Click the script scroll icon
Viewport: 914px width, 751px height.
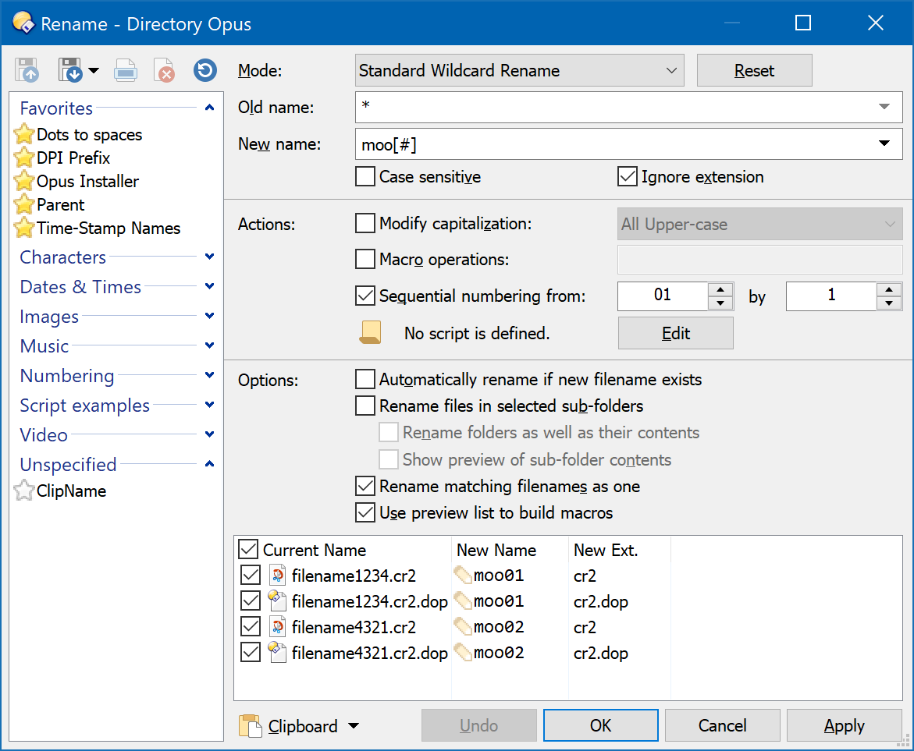pyautogui.click(x=370, y=333)
